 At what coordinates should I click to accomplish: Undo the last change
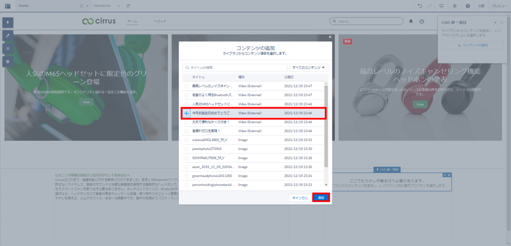[420, 6]
